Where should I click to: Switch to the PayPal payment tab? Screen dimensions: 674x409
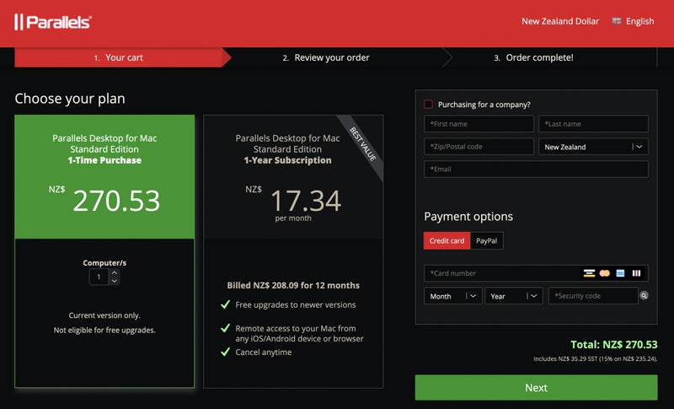[x=486, y=240]
